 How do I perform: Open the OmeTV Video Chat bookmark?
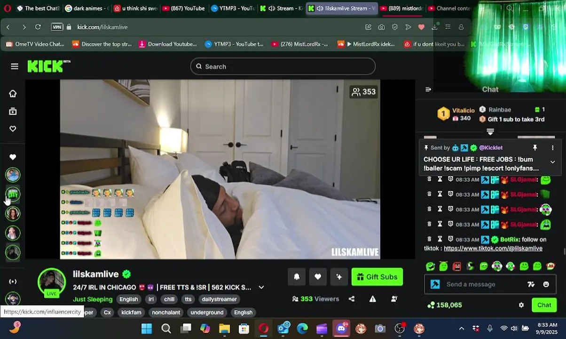click(x=35, y=44)
